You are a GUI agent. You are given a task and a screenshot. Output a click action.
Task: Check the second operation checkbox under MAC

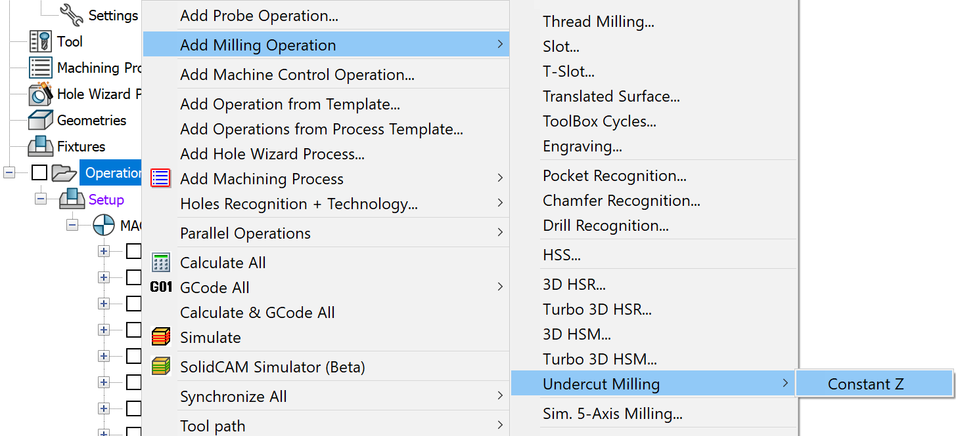coord(134,277)
